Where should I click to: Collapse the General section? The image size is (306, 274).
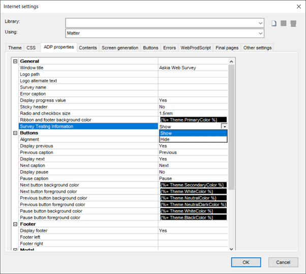pos(15,61)
